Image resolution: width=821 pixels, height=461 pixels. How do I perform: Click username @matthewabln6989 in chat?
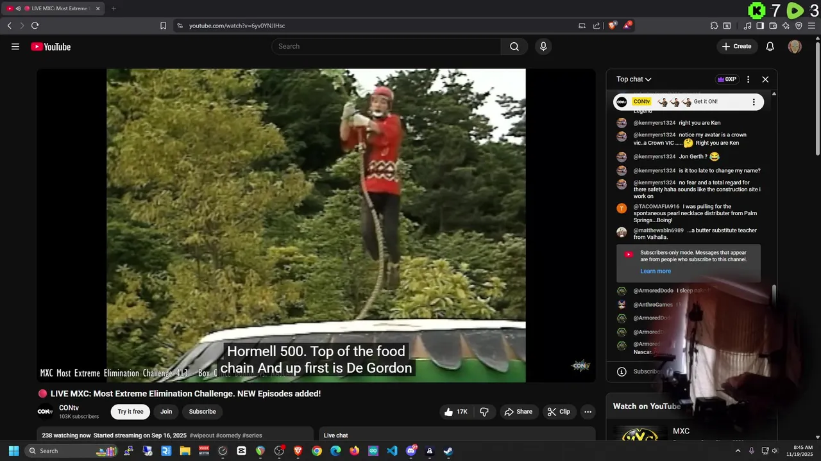click(x=659, y=230)
